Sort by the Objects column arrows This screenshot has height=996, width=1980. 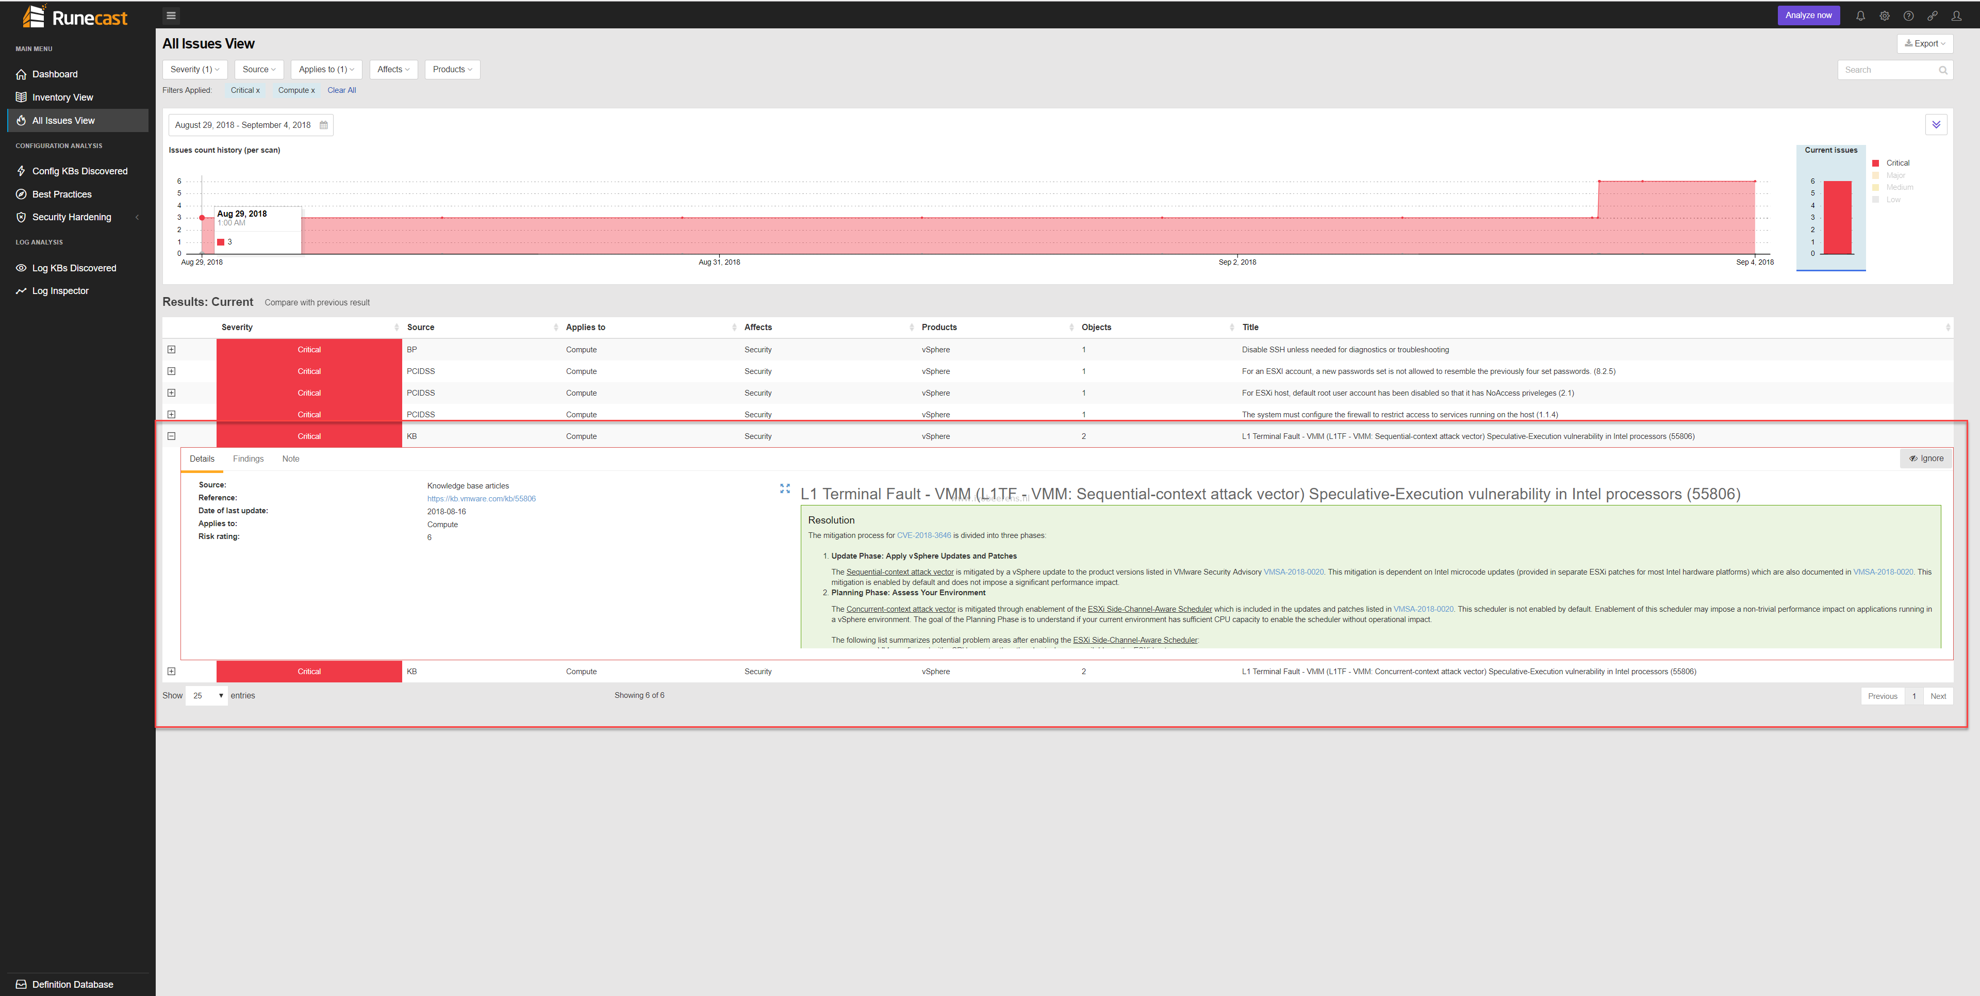[1231, 328]
